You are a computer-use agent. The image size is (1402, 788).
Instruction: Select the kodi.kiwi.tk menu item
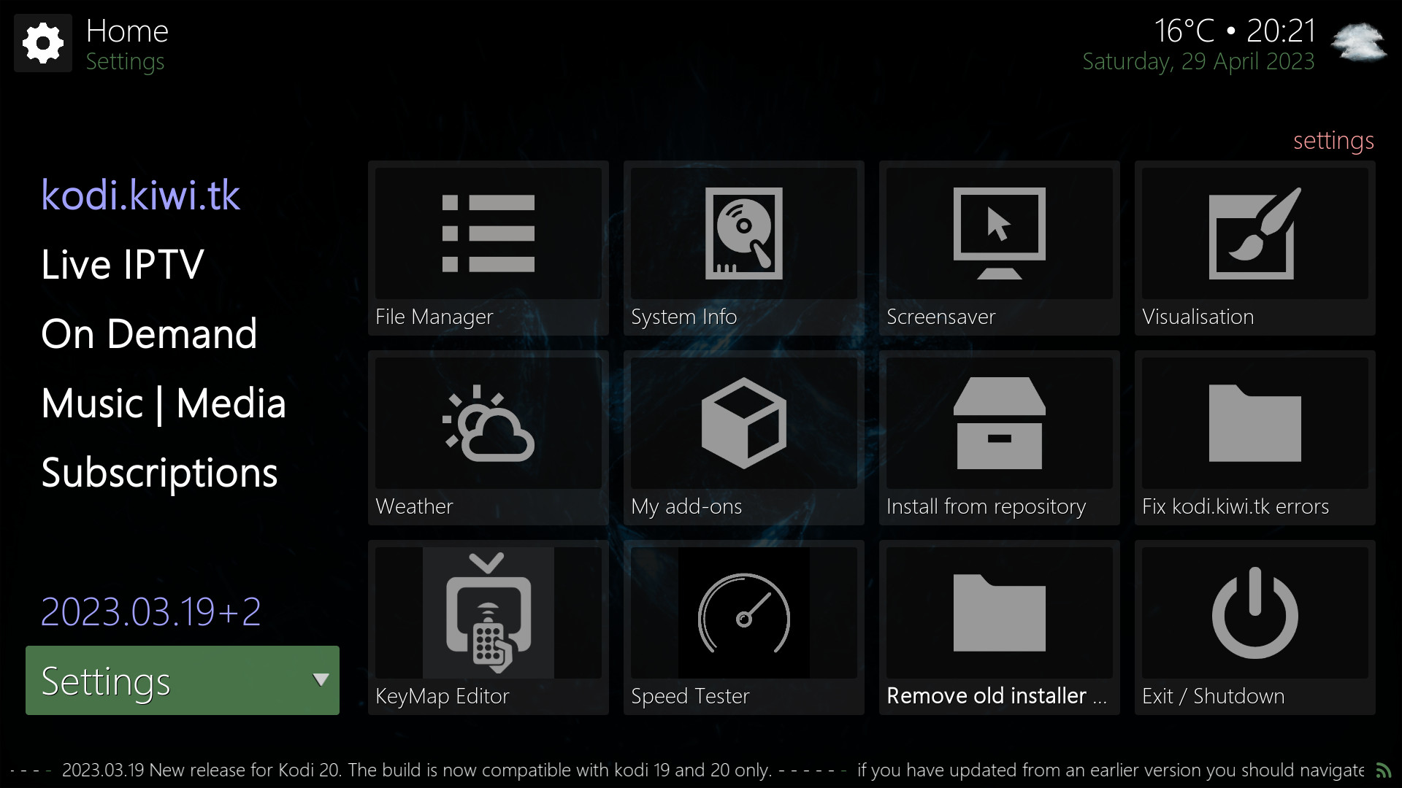click(x=140, y=196)
